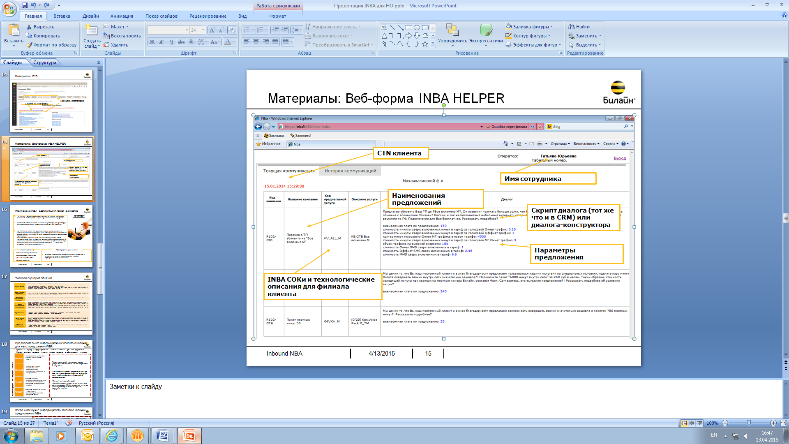This screenshot has height=444, width=789.
Task: Select slide 17 thumbnail in panel
Action: pos(51,303)
